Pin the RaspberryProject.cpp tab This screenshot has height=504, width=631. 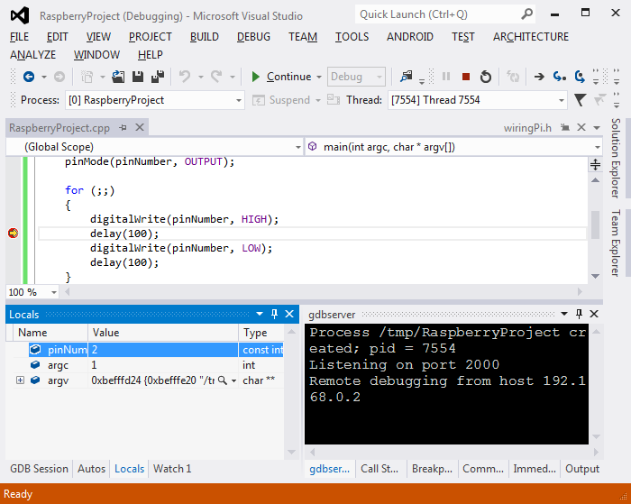point(123,128)
